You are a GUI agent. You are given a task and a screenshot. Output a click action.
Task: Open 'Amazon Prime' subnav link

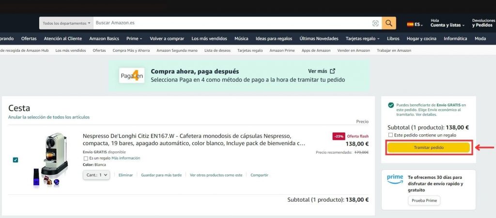click(282, 50)
